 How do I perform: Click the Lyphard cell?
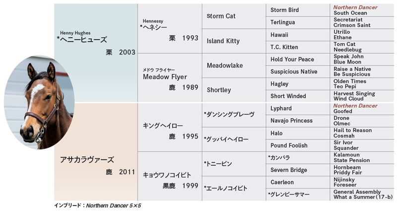[298, 108]
